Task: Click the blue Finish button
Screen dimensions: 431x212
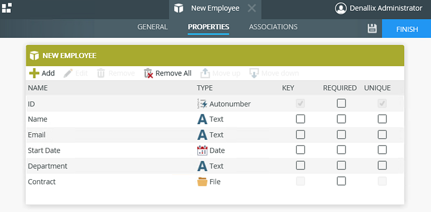Action: [x=407, y=29]
